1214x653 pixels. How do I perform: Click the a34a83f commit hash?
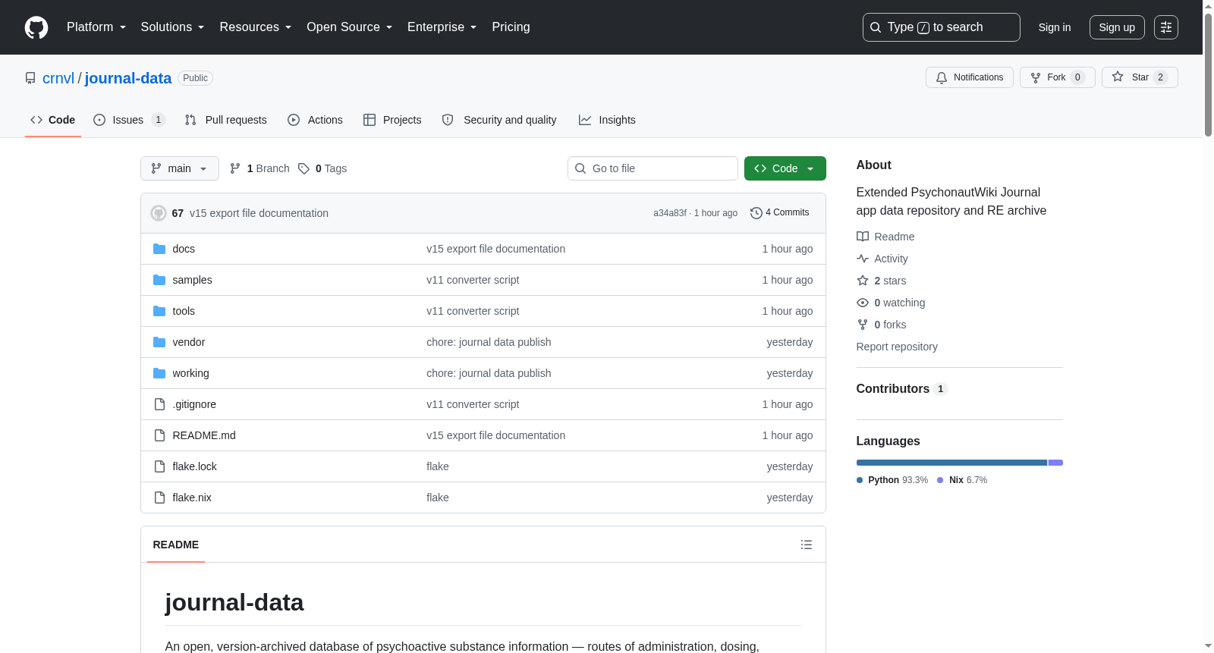coord(670,213)
